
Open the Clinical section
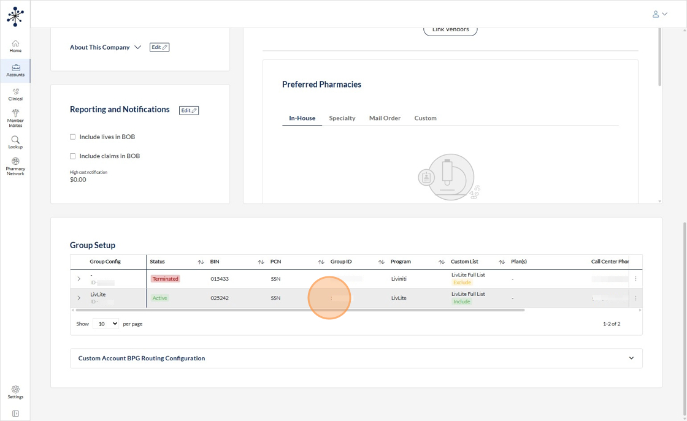15,94
